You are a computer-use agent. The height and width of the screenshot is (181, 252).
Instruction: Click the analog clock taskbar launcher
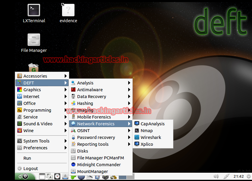coord(57,177)
